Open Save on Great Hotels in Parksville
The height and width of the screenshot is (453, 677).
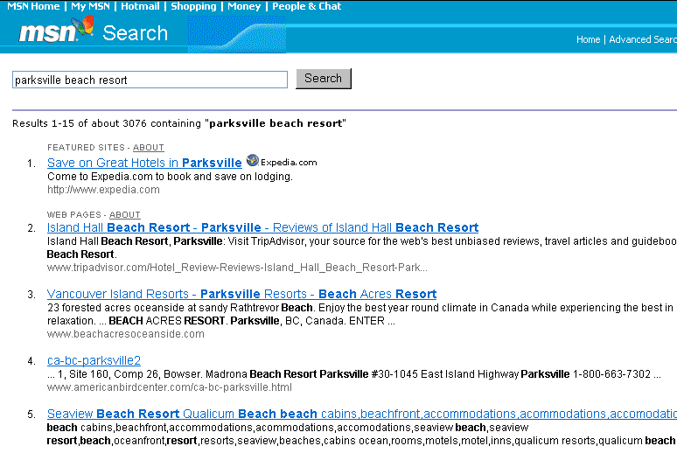(144, 163)
